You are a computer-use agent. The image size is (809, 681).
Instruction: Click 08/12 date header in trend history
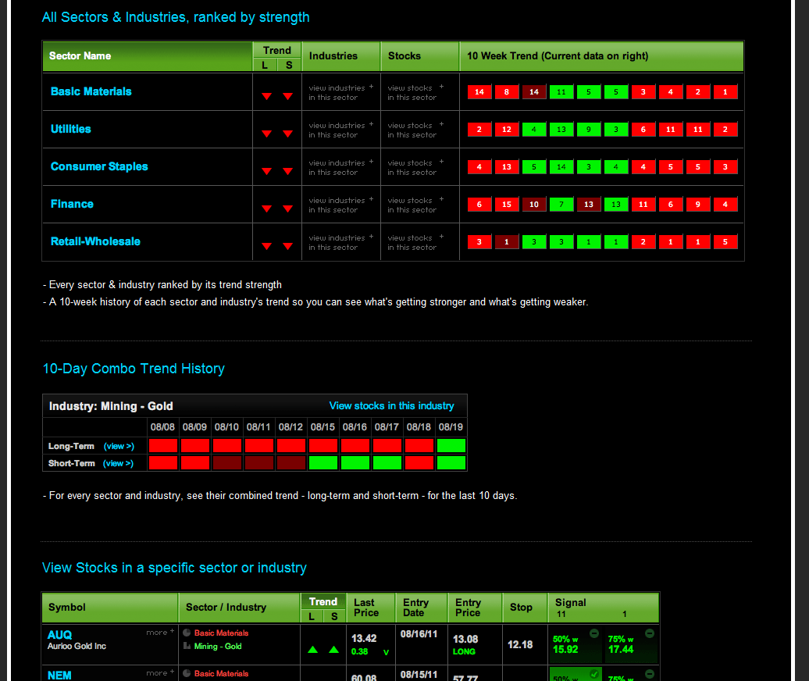point(291,427)
